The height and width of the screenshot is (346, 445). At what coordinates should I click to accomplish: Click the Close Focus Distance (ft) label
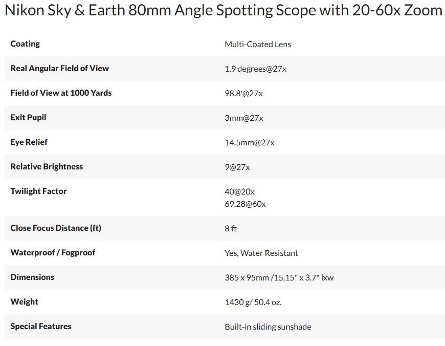56,228
